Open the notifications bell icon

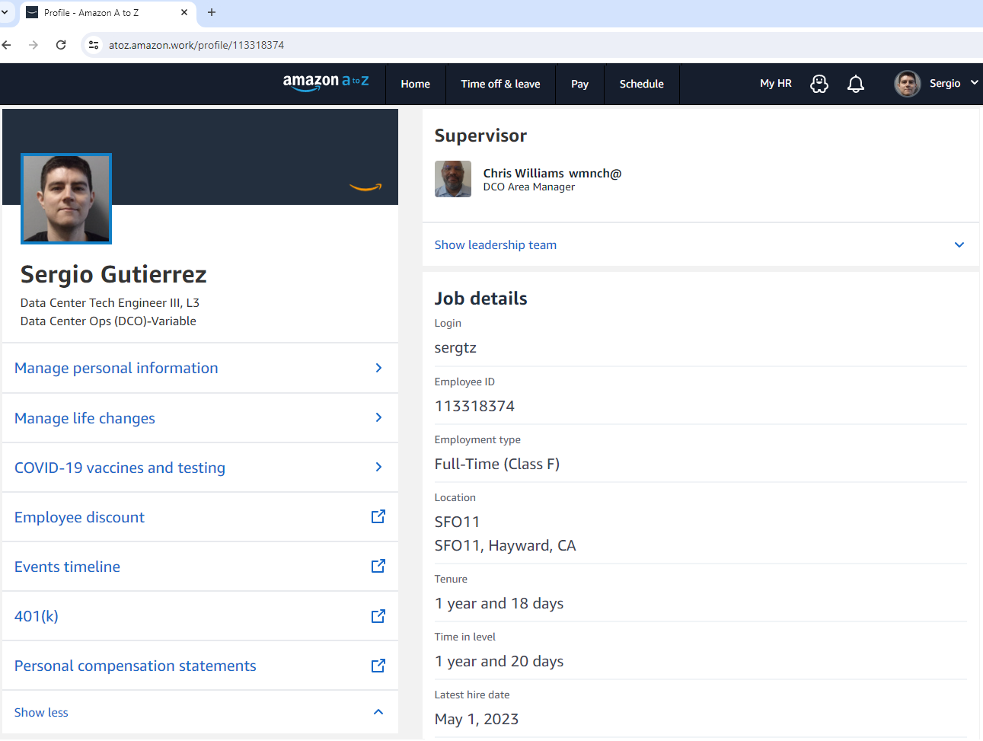point(855,84)
